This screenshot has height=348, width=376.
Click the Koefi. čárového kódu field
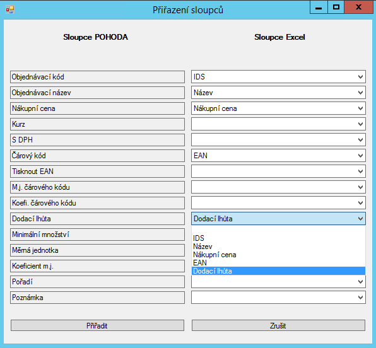97,203
